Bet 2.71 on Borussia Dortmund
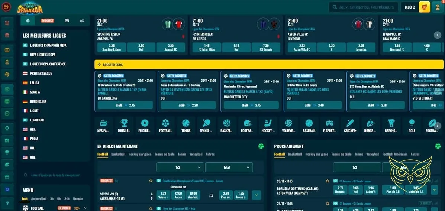The image size is (445, 211). click(340, 189)
